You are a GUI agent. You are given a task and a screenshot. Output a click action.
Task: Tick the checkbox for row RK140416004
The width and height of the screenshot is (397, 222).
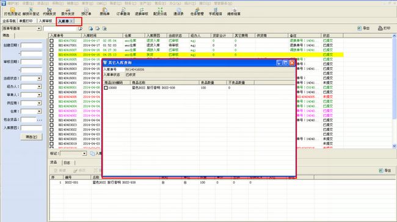[52, 64]
